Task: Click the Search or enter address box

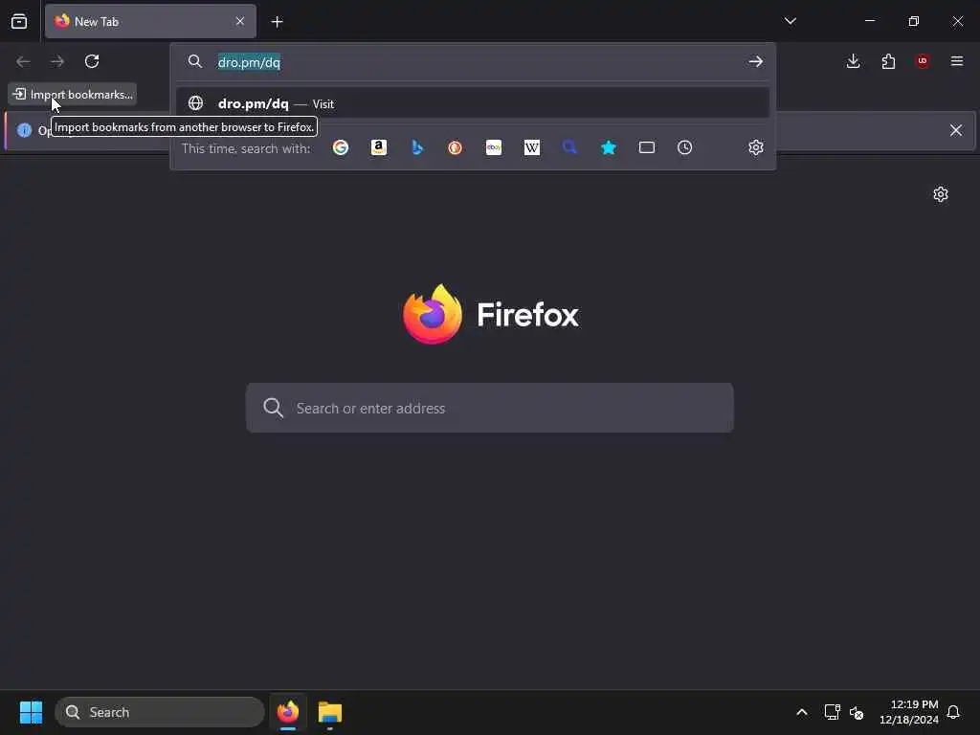Action: pyautogui.click(x=489, y=408)
